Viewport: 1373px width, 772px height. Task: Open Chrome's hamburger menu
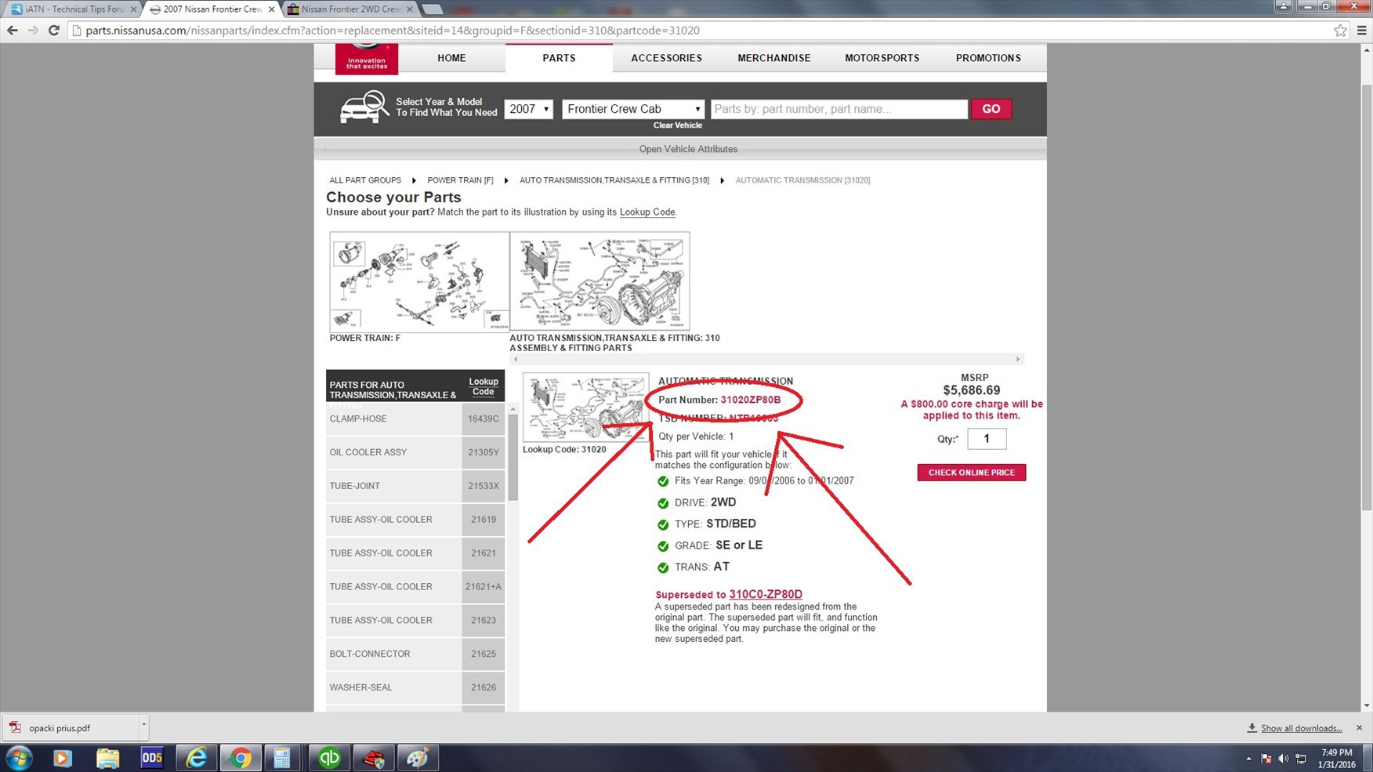[x=1361, y=31]
